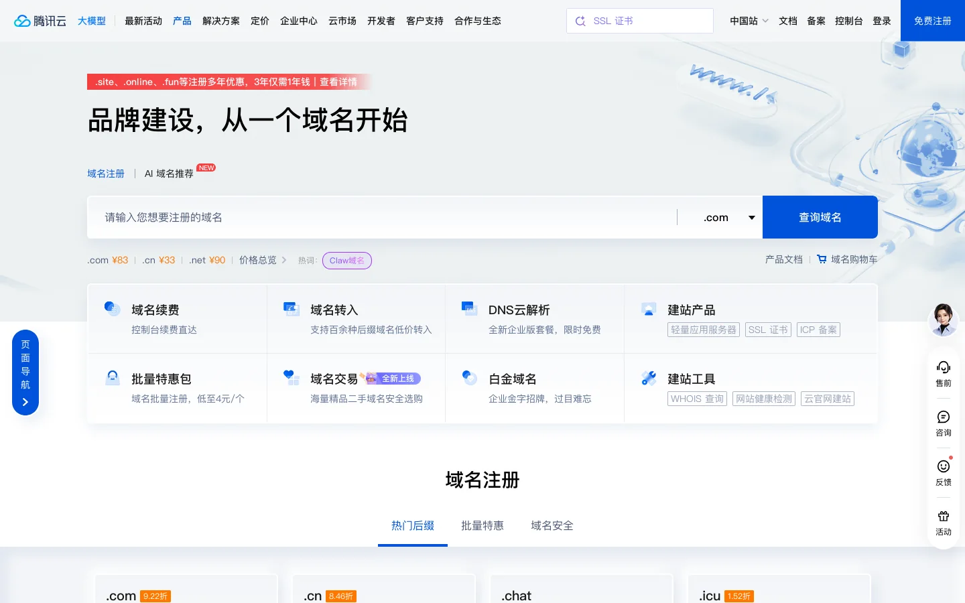
Task: Click the Claw域名 hot keyword tag
Action: click(x=347, y=261)
